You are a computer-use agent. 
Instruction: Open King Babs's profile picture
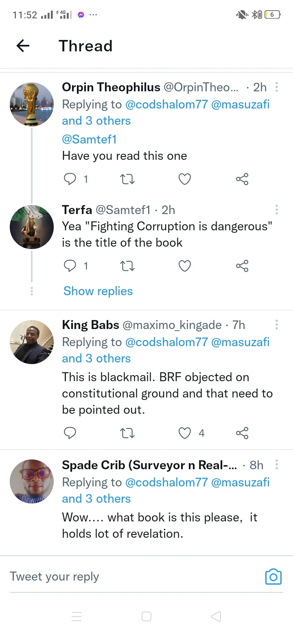pyautogui.click(x=32, y=342)
